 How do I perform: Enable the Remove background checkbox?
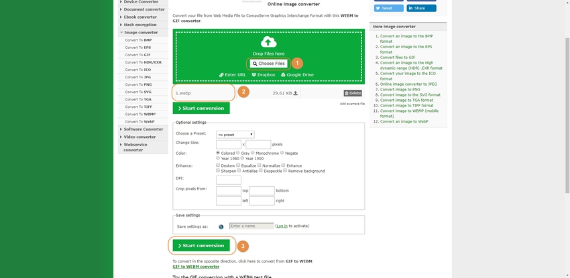[x=285, y=170]
